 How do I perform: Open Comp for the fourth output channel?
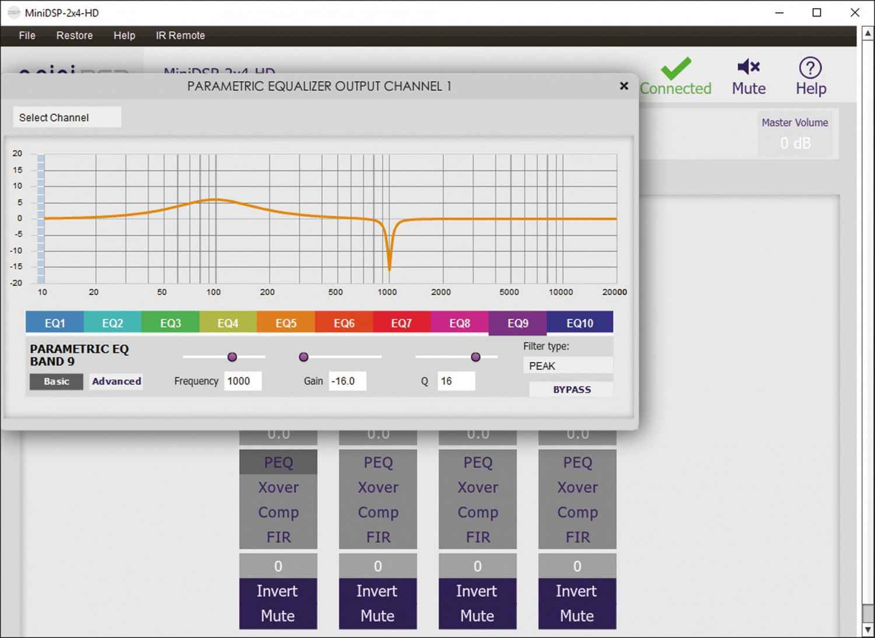coord(577,513)
